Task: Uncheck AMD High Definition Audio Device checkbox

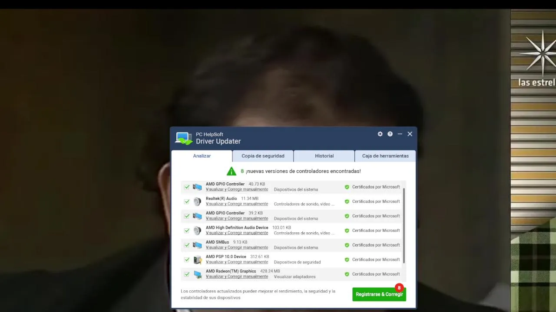Action: 187,231
